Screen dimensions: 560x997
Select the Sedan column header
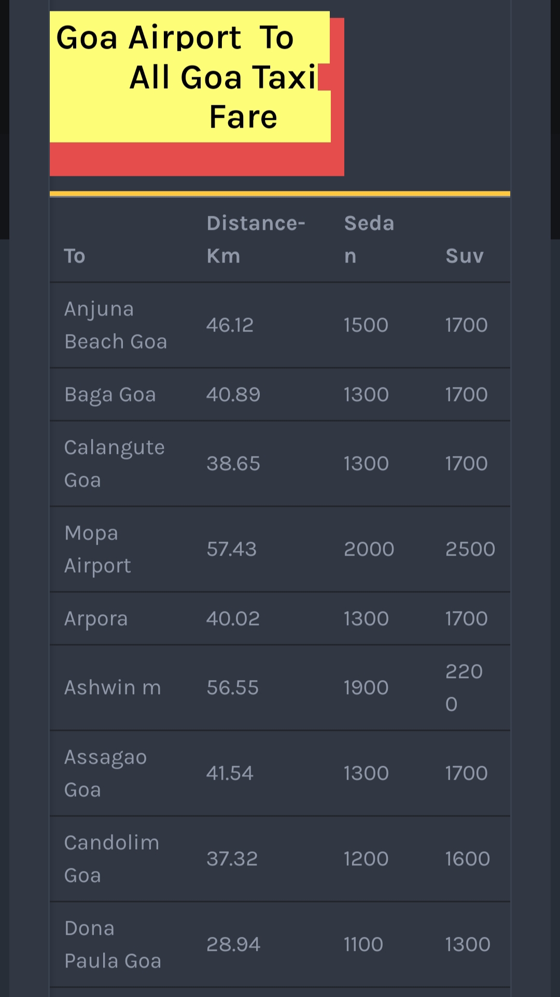click(x=369, y=239)
